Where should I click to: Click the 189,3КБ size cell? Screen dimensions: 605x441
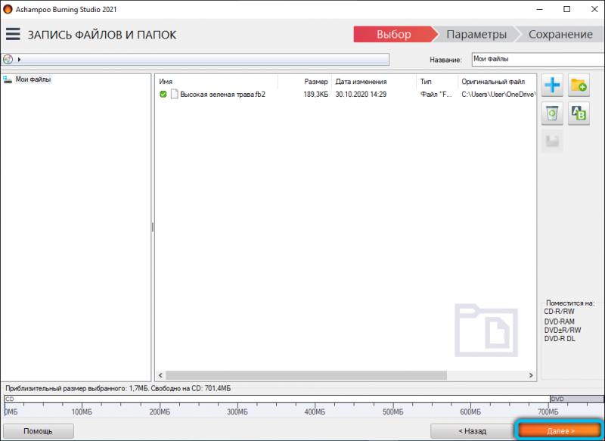(x=315, y=94)
